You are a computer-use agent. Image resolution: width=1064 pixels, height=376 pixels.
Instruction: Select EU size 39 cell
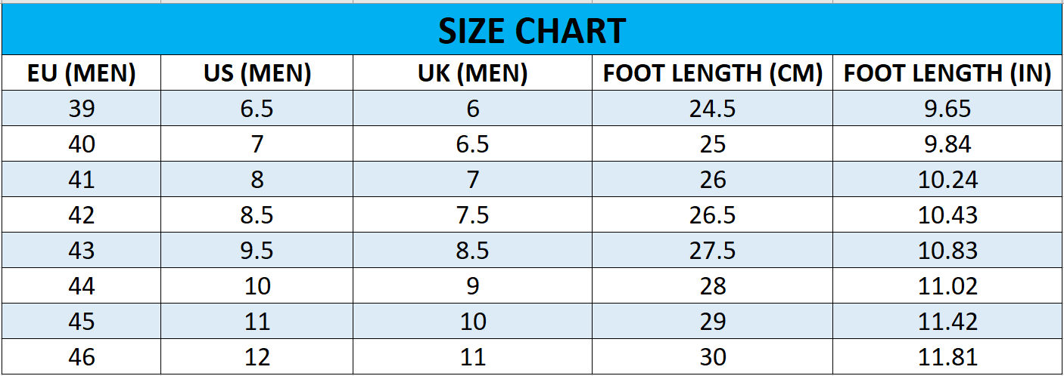point(82,109)
